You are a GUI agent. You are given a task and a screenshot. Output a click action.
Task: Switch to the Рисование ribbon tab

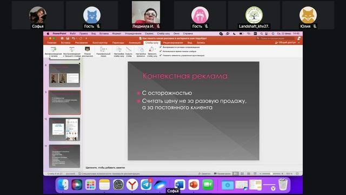pyautogui.click(x=81, y=43)
